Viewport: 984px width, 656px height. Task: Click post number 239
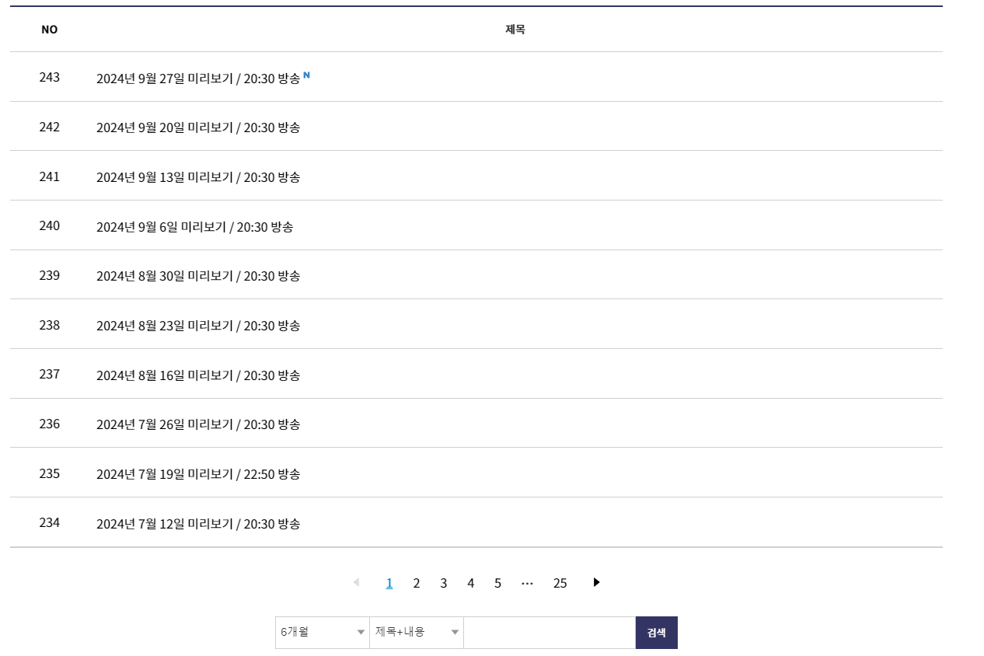pos(49,275)
